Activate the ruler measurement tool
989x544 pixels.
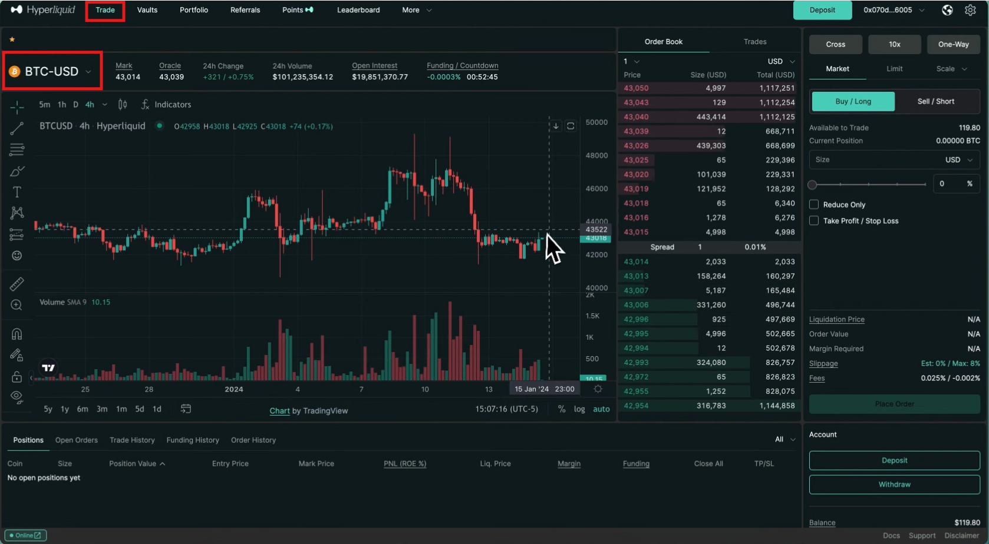[17, 283]
